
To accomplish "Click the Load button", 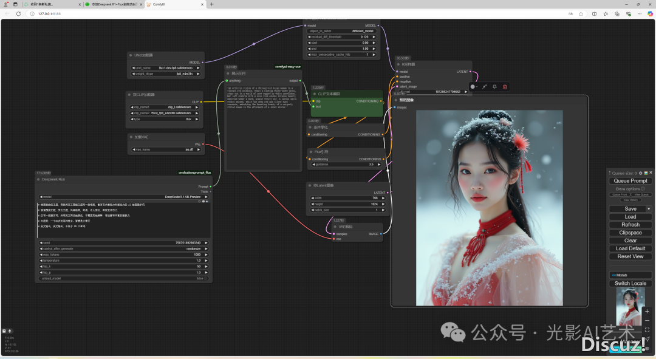I will coord(630,217).
